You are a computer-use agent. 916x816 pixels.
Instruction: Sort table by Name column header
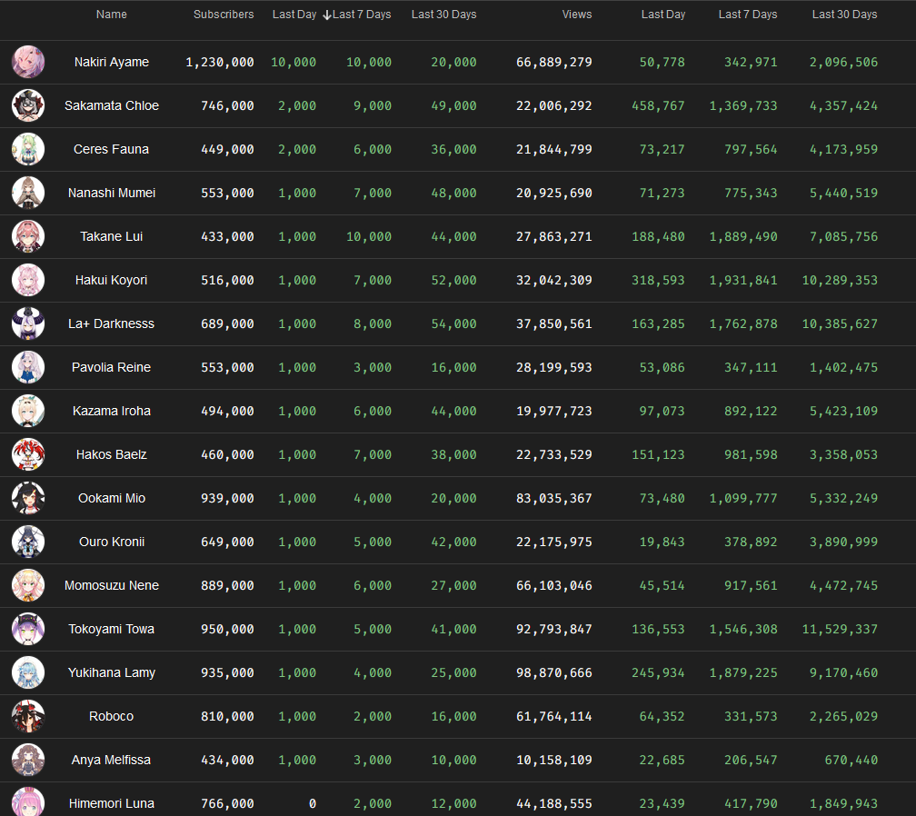(x=112, y=14)
